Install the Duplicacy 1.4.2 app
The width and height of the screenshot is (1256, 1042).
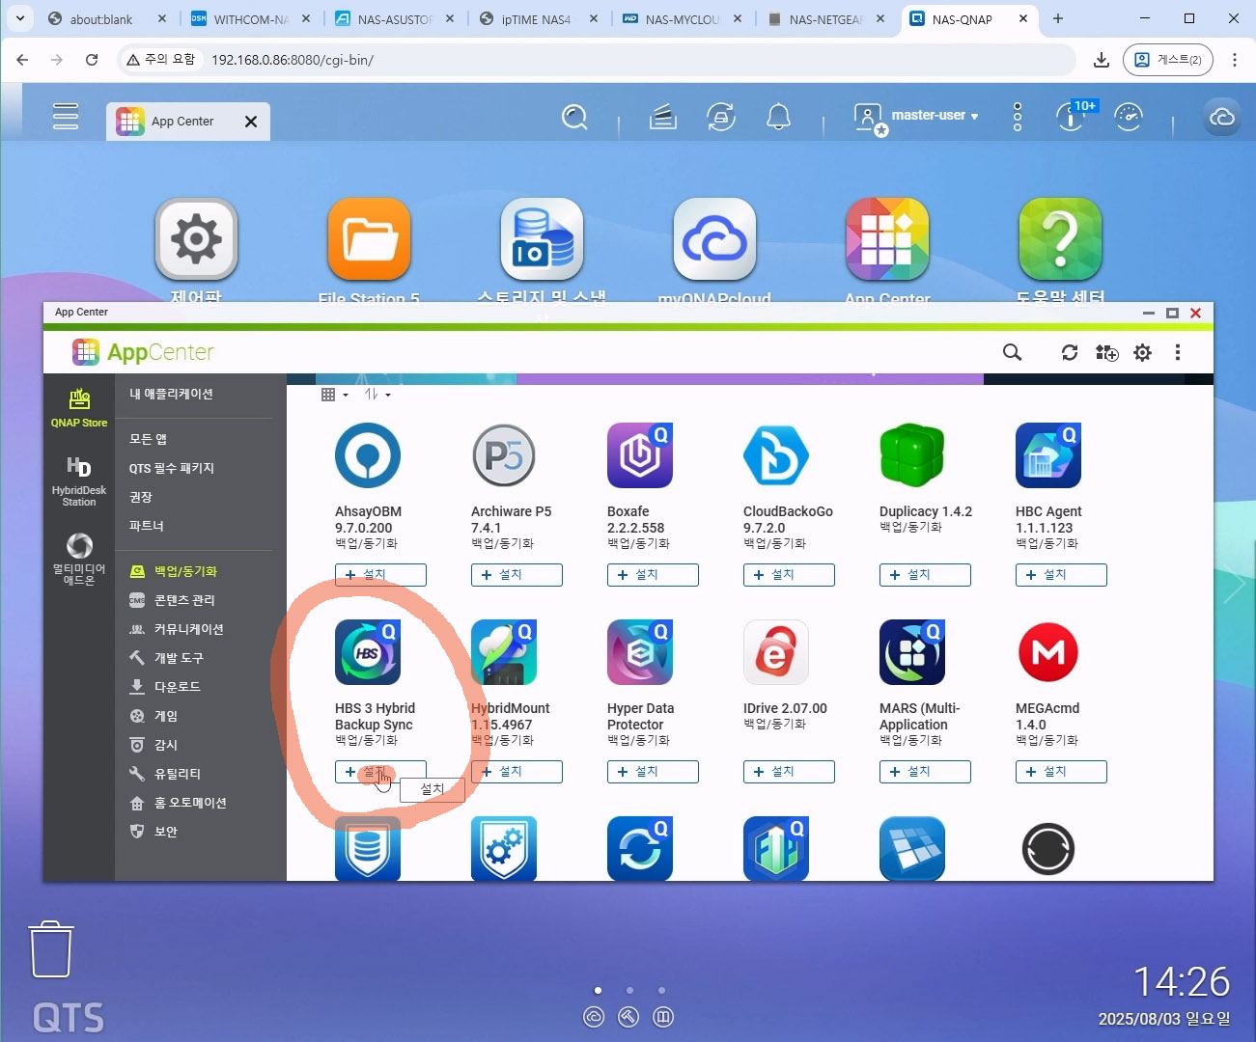click(x=925, y=575)
